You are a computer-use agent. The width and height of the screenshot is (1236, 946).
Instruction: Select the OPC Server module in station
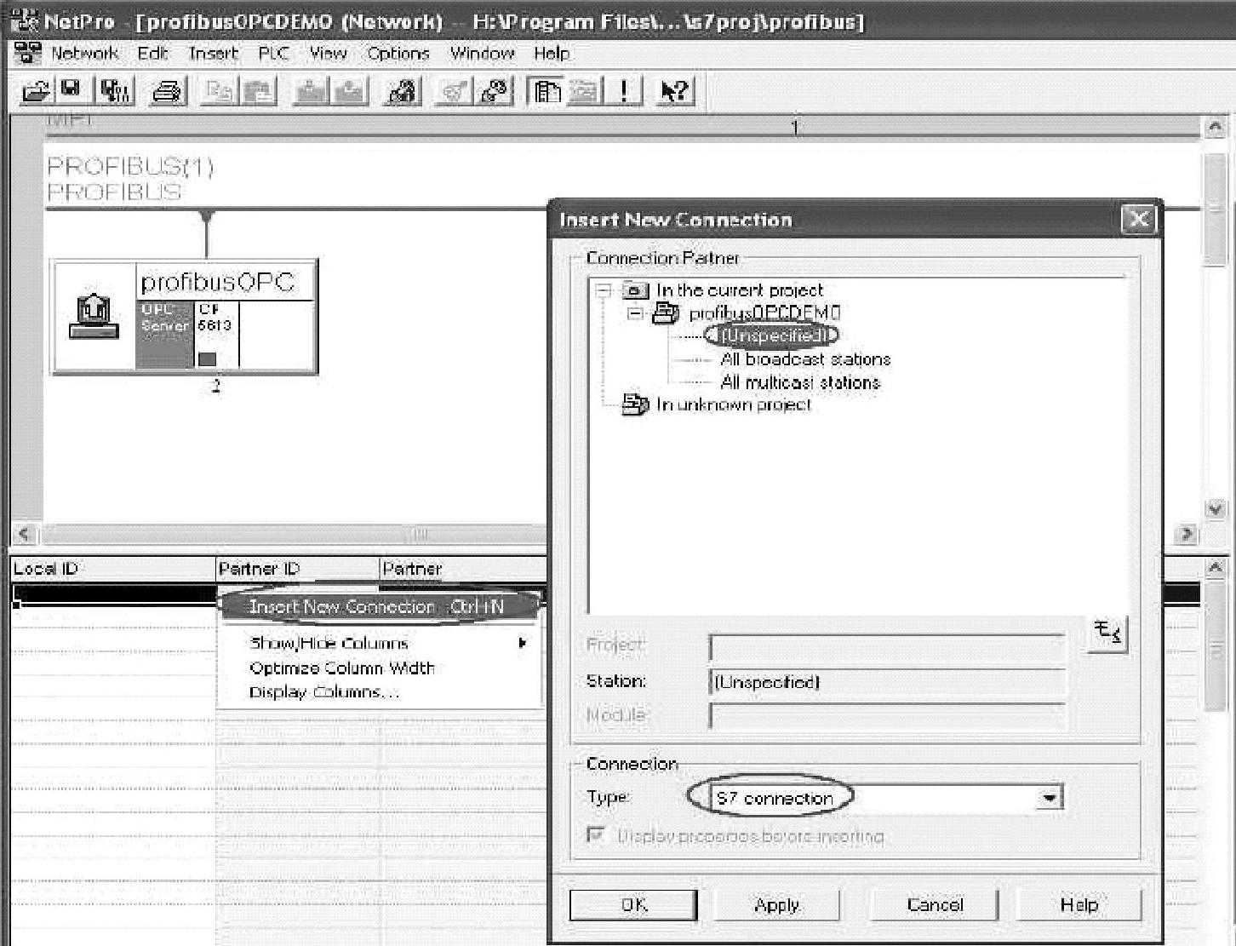[165, 335]
